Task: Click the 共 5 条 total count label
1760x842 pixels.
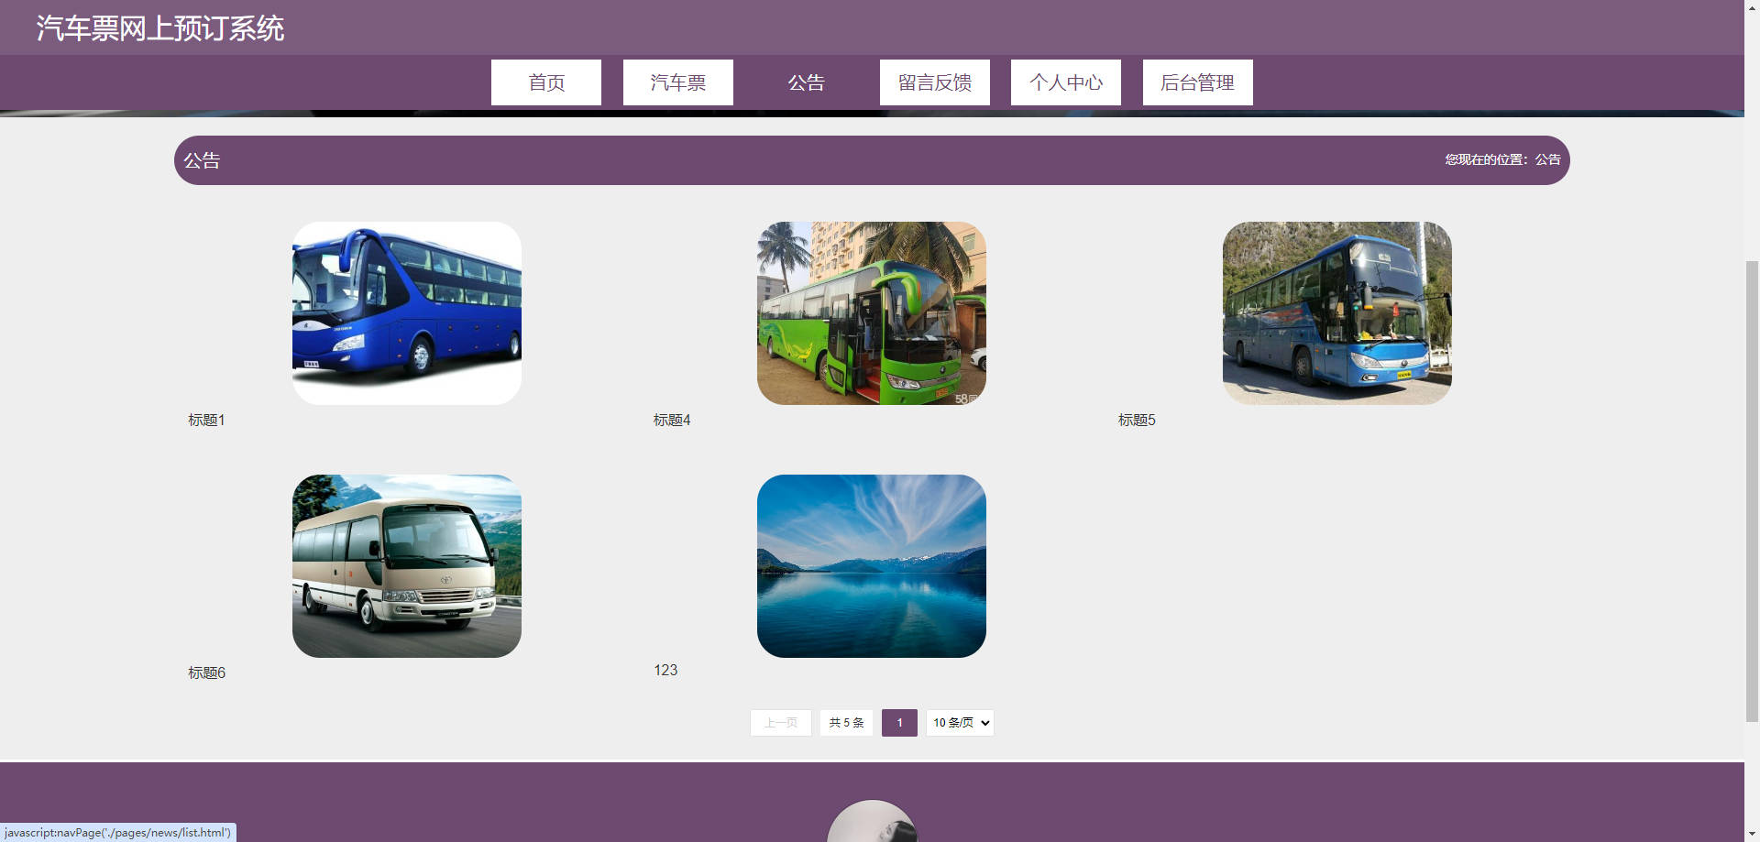Action: (846, 723)
